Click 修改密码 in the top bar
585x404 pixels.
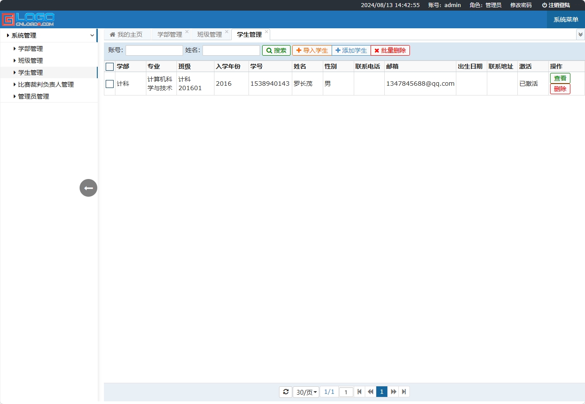[x=520, y=5]
